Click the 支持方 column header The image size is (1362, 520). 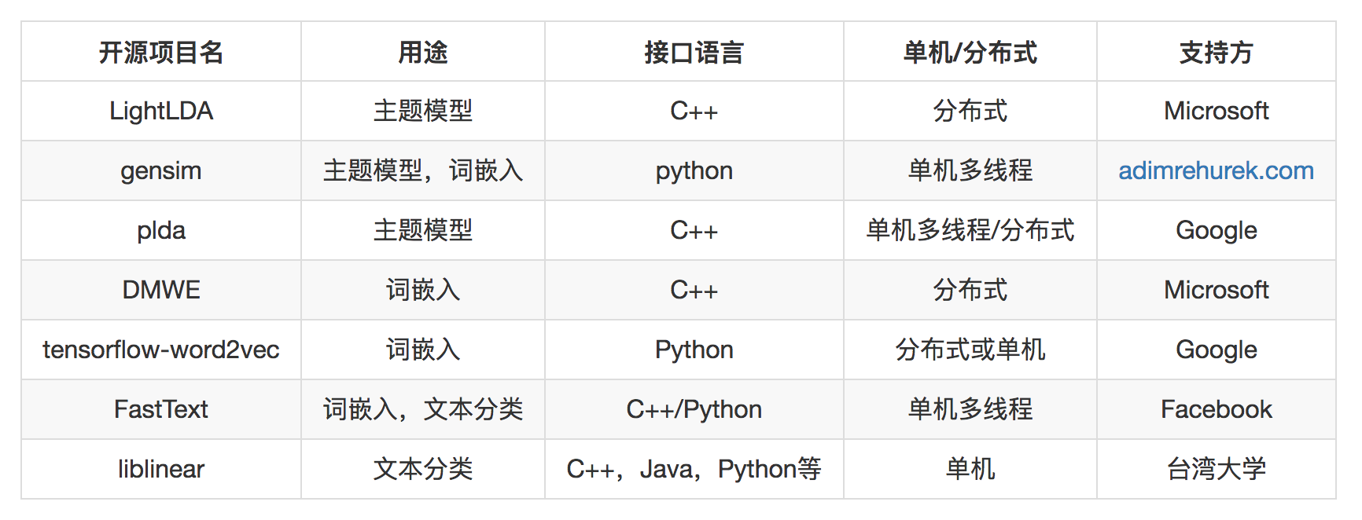(1216, 53)
